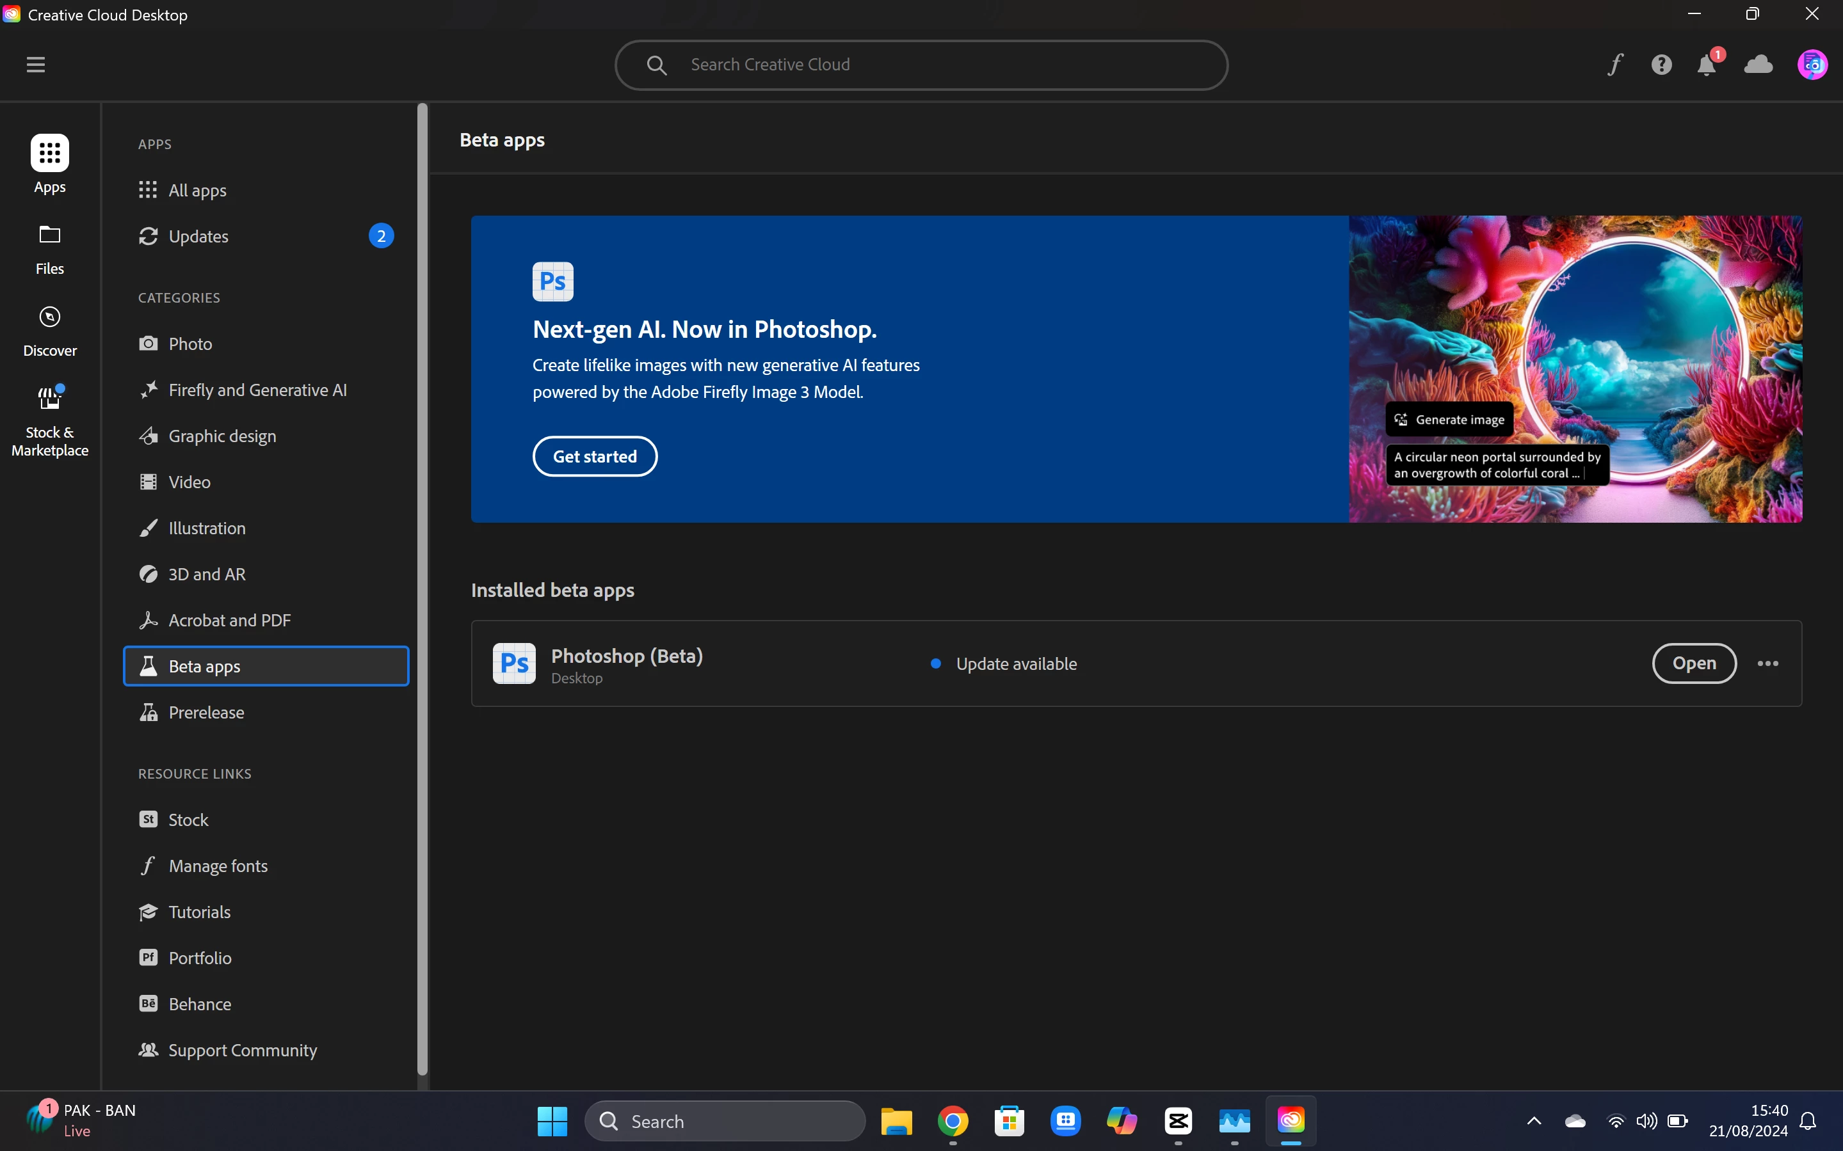Screen dimensions: 1843x1151
Task: Open Manage fonts link
Action: pos(218,866)
